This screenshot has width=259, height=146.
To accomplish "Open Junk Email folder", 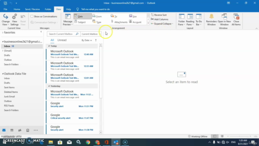I will pos(9,97).
